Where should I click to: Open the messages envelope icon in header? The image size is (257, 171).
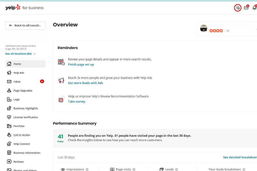click(x=246, y=8)
